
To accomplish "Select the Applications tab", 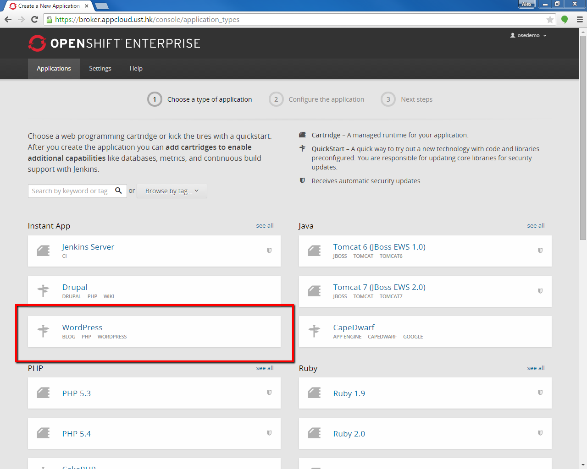I will point(54,69).
